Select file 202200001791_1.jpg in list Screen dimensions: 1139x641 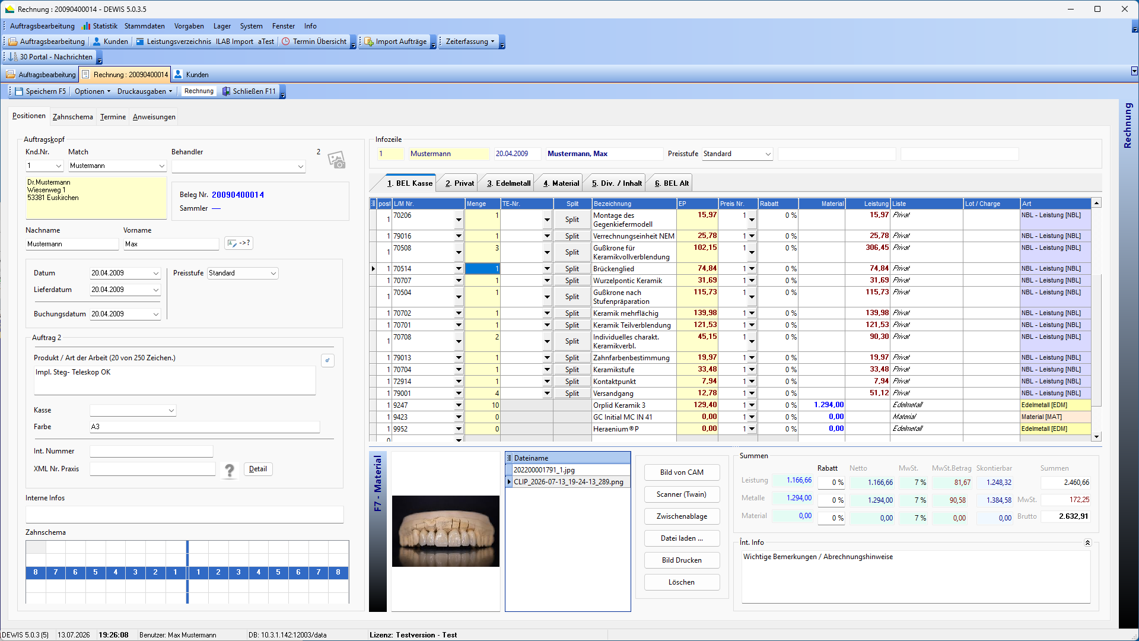(x=567, y=470)
